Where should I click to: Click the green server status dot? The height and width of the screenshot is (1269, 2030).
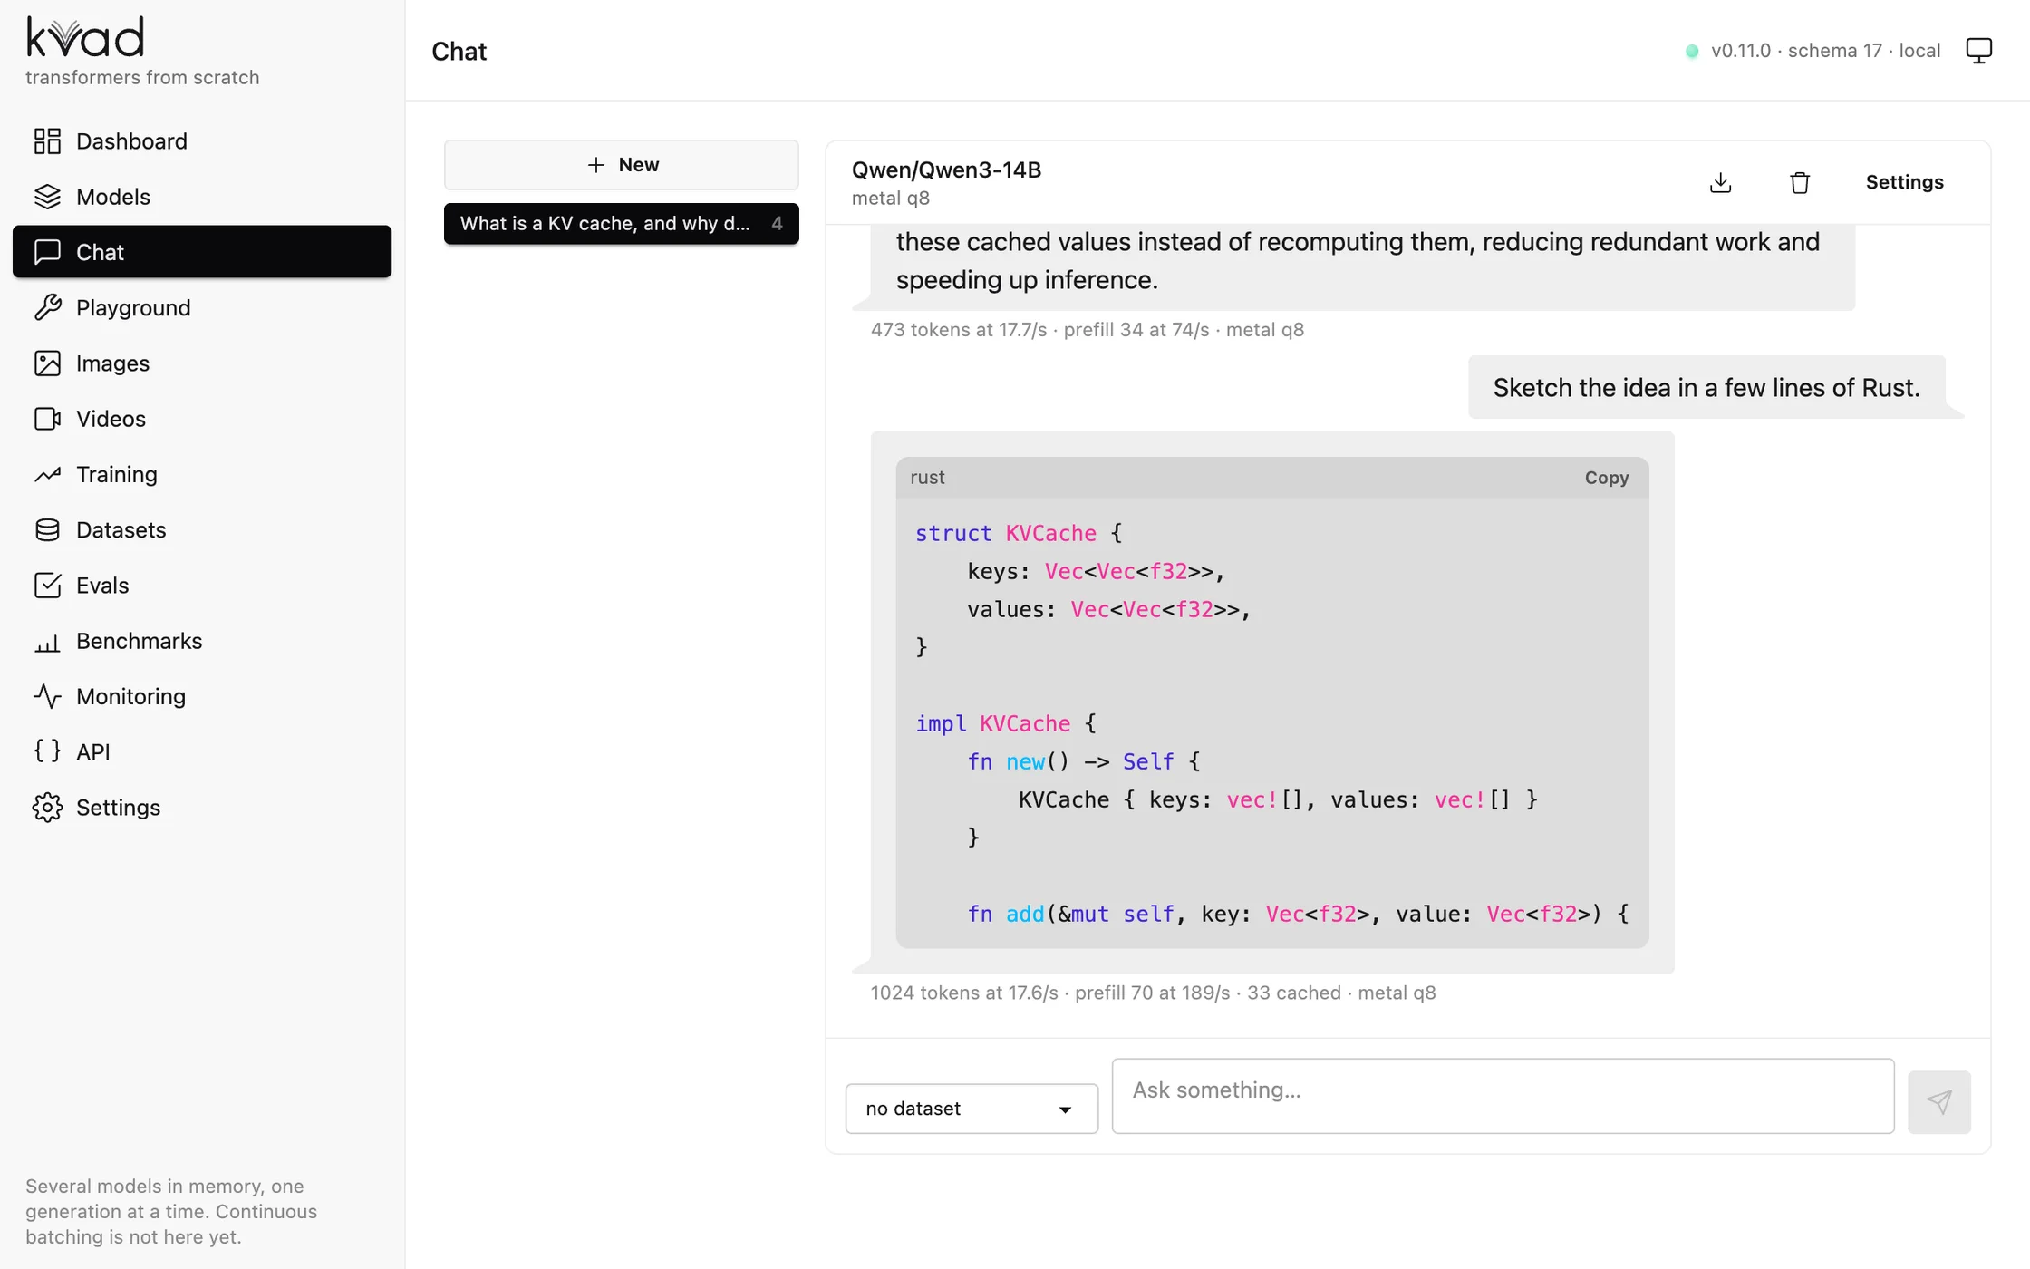pos(1691,52)
